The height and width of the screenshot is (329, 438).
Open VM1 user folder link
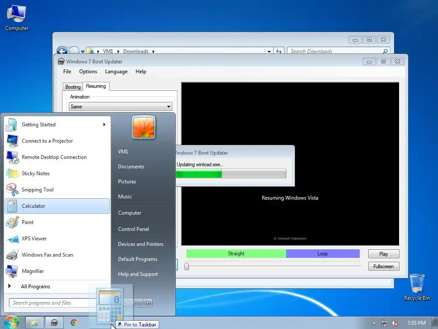click(x=123, y=151)
